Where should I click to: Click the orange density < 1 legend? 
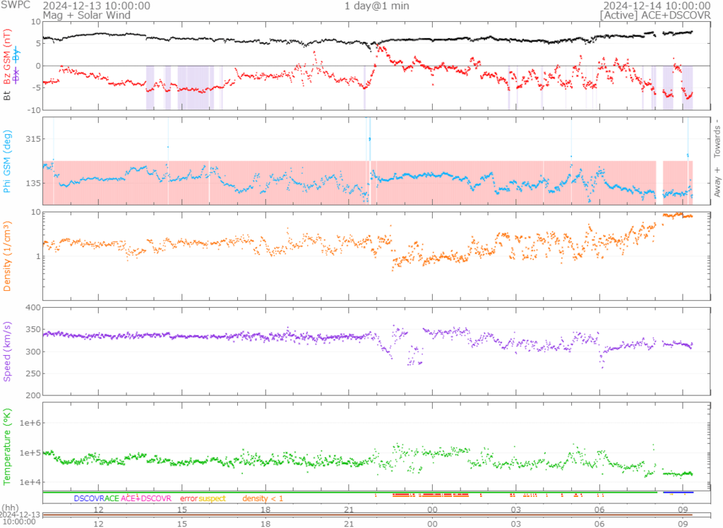tap(263, 498)
